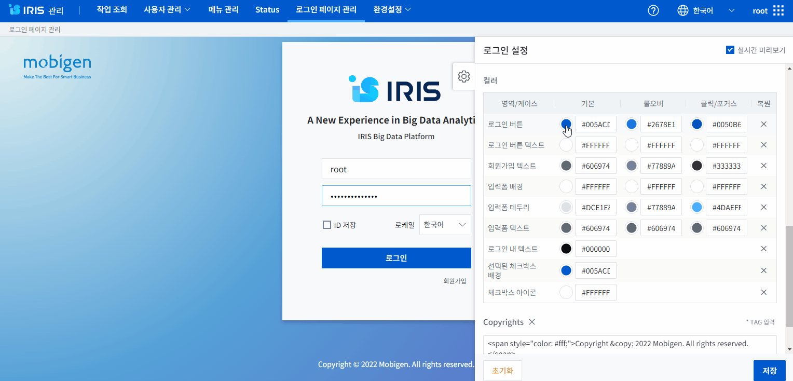Open 메뉴 관리 menu
The height and width of the screenshot is (381, 793).
(223, 10)
